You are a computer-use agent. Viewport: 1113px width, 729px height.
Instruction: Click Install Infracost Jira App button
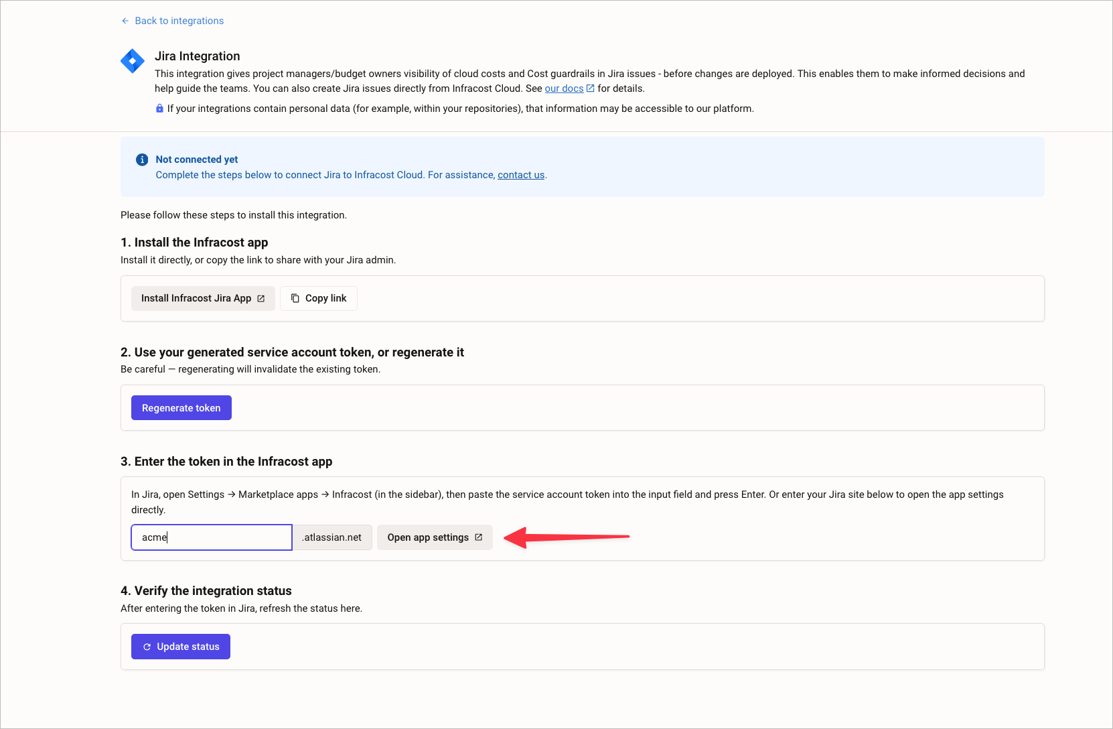203,298
